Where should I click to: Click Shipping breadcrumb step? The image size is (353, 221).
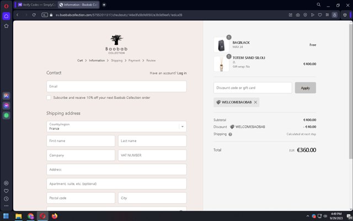(x=116, y=60)
